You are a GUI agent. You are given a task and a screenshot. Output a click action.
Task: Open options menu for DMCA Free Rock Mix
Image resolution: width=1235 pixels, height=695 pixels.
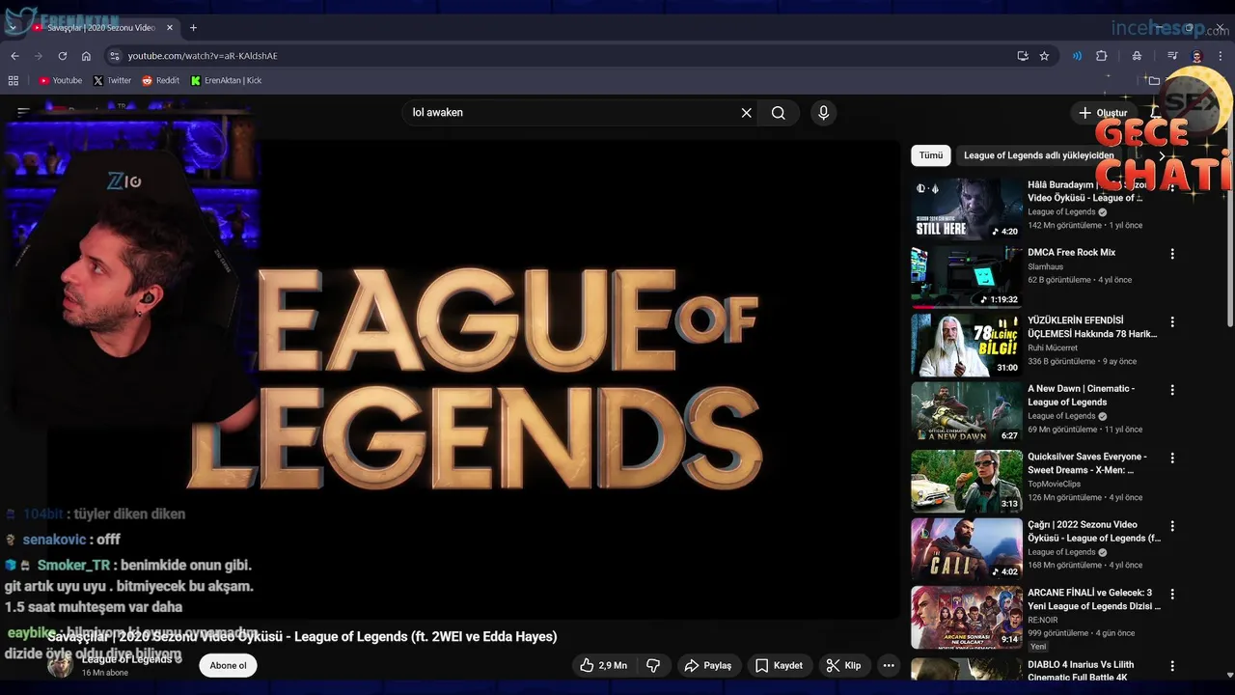pos(1172,254)
